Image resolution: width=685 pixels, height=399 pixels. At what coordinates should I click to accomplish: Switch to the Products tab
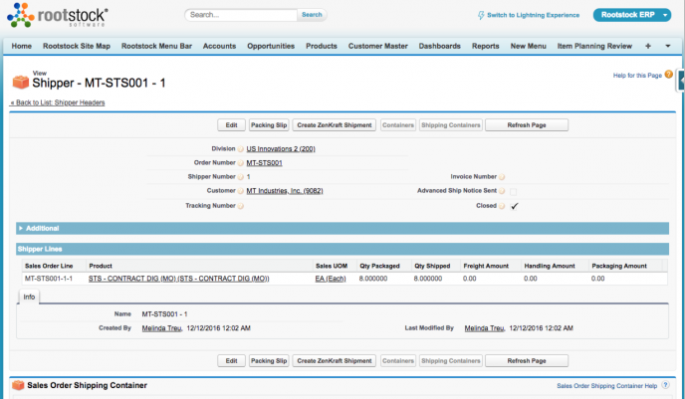pos(322,46)
